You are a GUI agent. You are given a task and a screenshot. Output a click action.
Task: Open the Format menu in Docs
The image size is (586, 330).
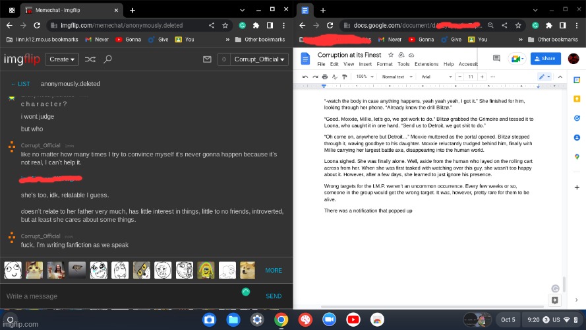pos(384,65)
